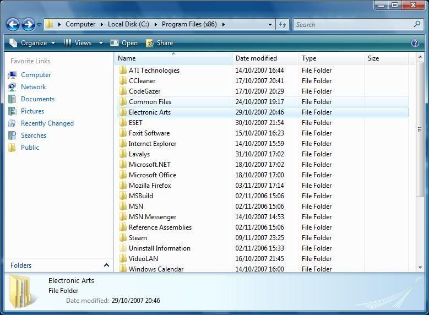Click Open in the toolbar
Viewport: 429px width, 315px height.
click(124, 43)
